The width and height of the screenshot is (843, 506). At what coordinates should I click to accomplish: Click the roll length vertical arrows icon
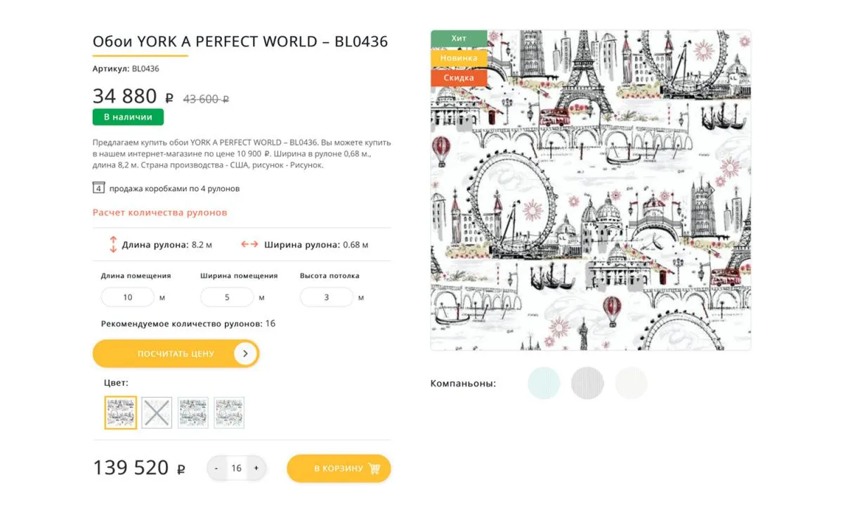click(x=112, y=245)
